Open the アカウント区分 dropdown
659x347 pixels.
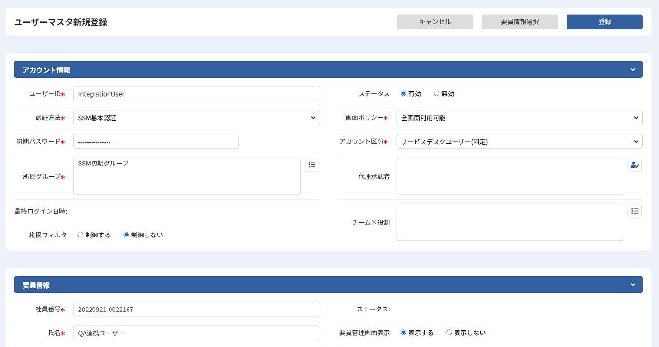(519, 142)
